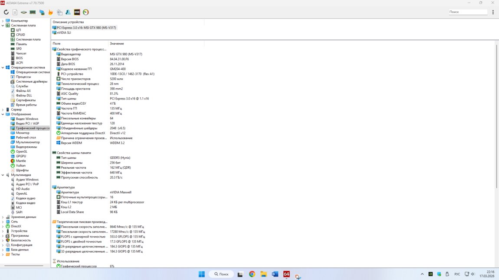Click the blank page report icon
Image resolution: width=499 pixels, height=280 pixels.
click(15, 12)
